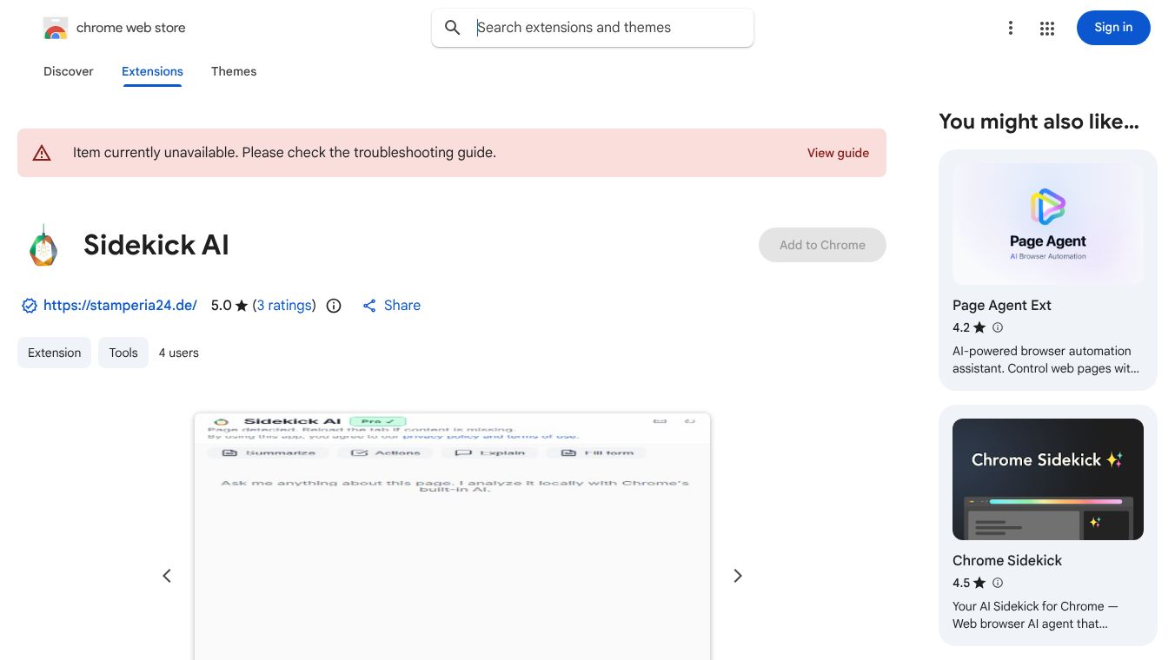Click the Page Agent rating info icon
Screen dimensions: 1175x660
[x=998, y=327]
